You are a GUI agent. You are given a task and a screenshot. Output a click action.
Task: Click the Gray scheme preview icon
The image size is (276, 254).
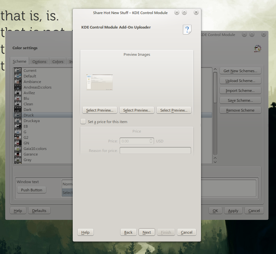18,160
